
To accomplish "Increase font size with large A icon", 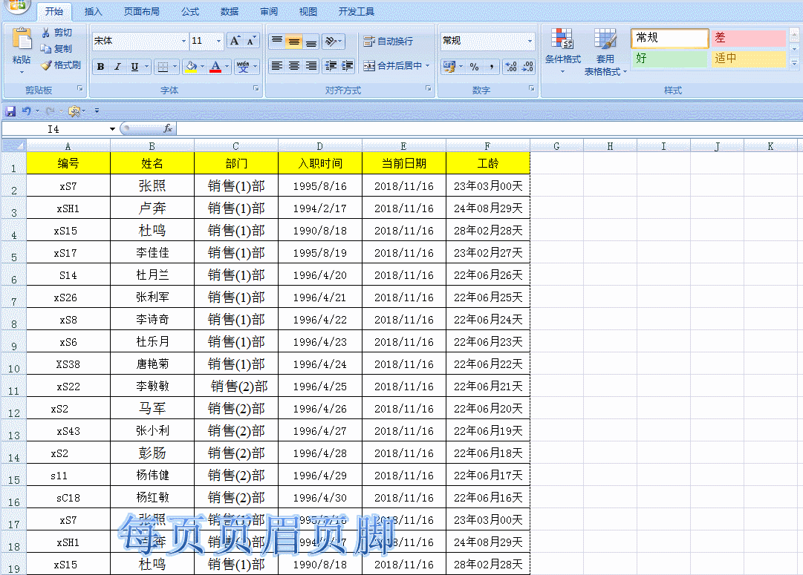I will pos(235,40).
